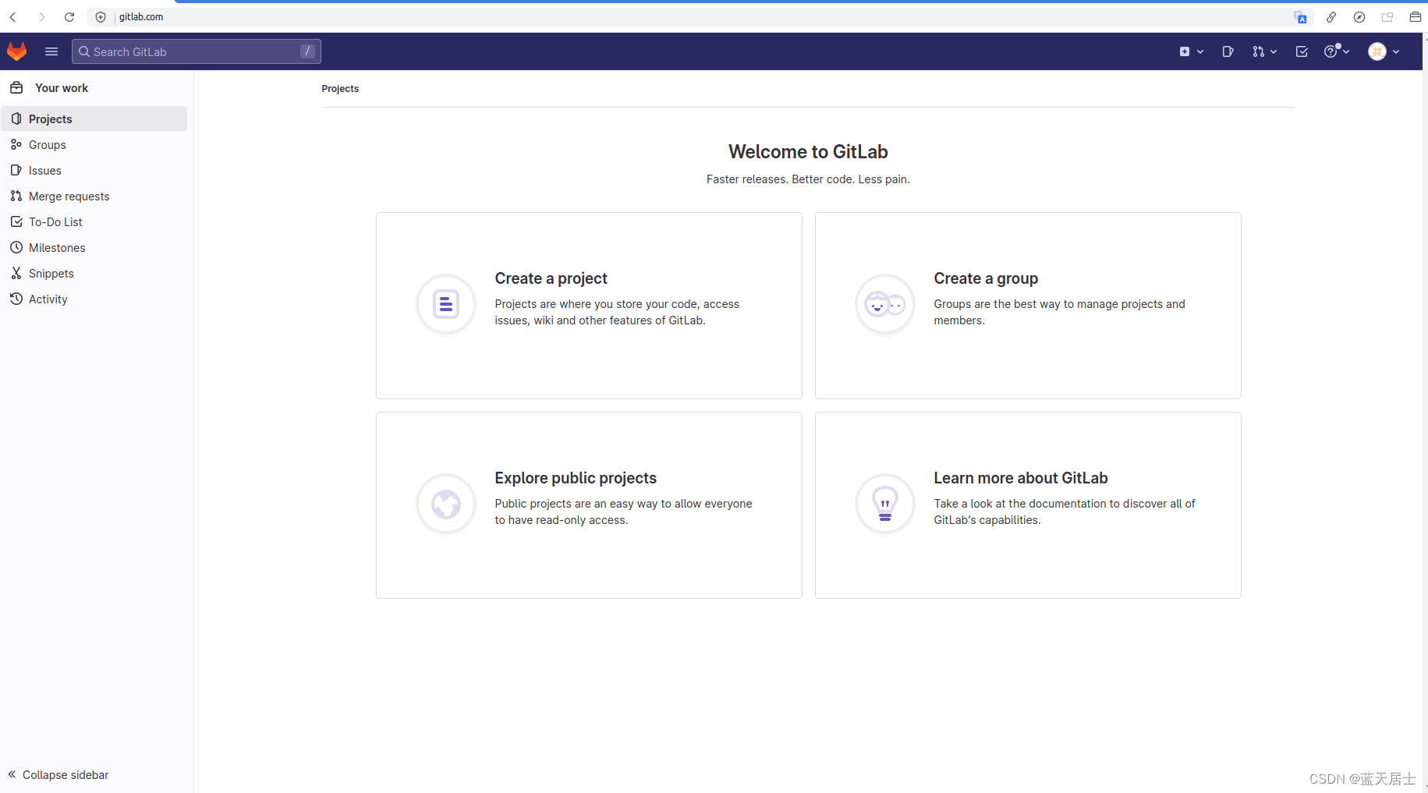Screen dimensions: 1428x793
Task: Select Groups in the sidebar
Action: (x=94, y=144)
